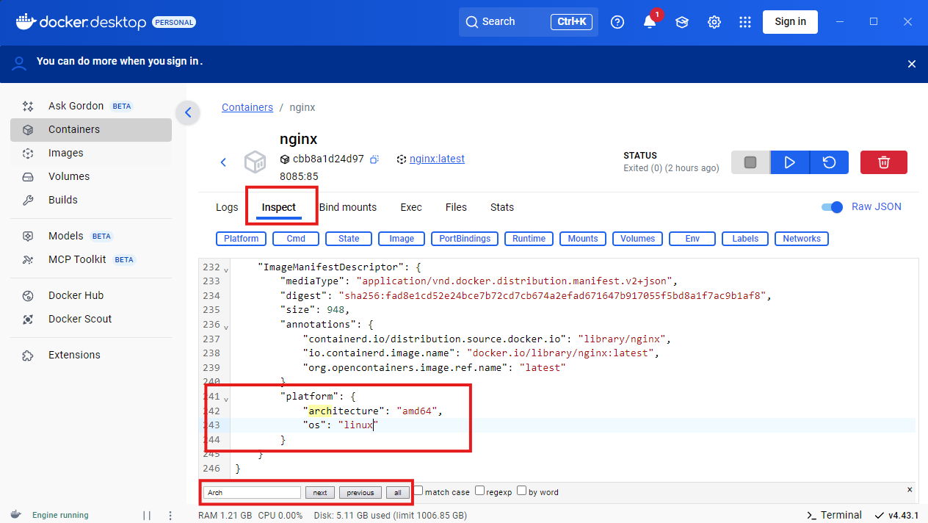Copy container ID cbb8a1d24d97
Screen dimensions: 928x523
pyautogui.click(x=374, y=159)
